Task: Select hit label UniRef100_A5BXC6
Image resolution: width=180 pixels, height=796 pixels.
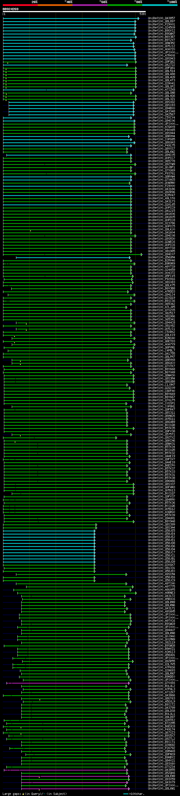Action: pos(161,599)
